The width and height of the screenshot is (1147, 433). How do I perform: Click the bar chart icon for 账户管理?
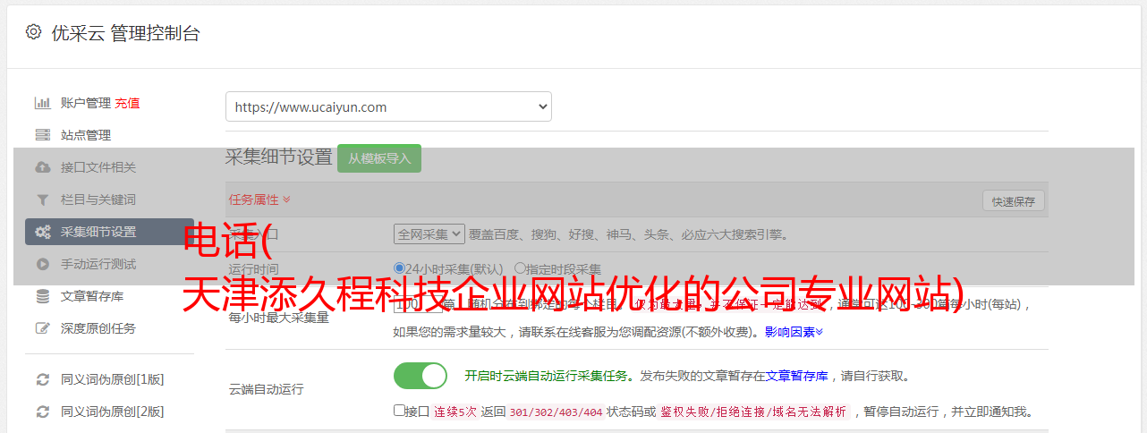point(42,103)
